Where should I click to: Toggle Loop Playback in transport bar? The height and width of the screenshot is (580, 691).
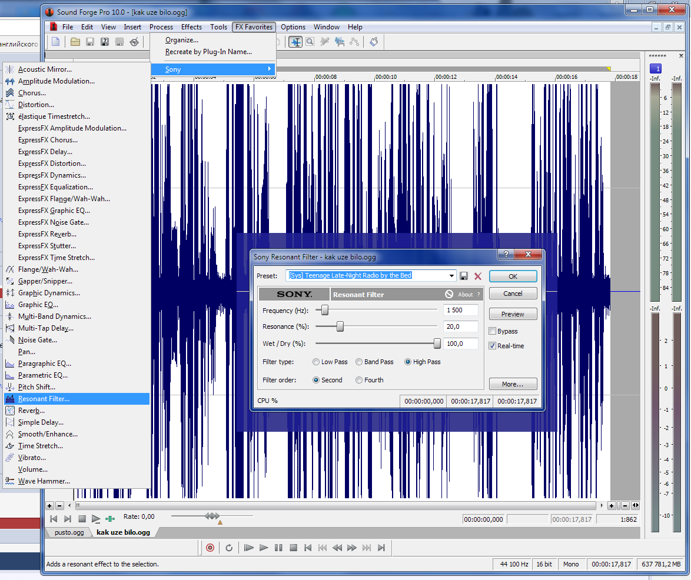coord(229,548)
